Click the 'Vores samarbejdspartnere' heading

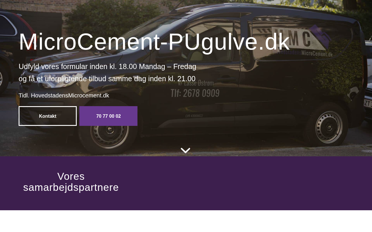click(x=71, y=182)
